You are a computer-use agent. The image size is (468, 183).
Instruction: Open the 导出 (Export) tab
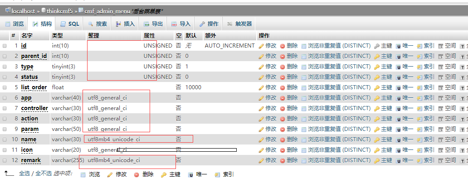click(153, 24)
